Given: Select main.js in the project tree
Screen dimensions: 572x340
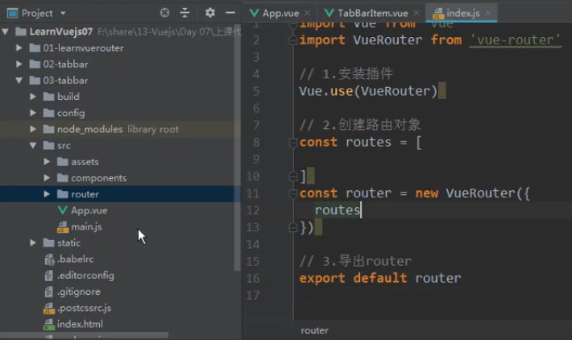Looking at the screenshot, I should pos(86,226).
